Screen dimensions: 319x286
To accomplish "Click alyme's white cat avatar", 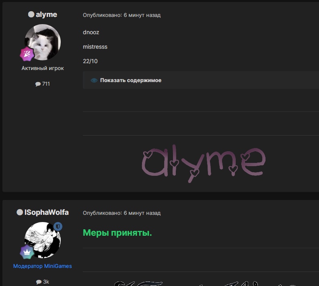I will [x=43, y=41].
